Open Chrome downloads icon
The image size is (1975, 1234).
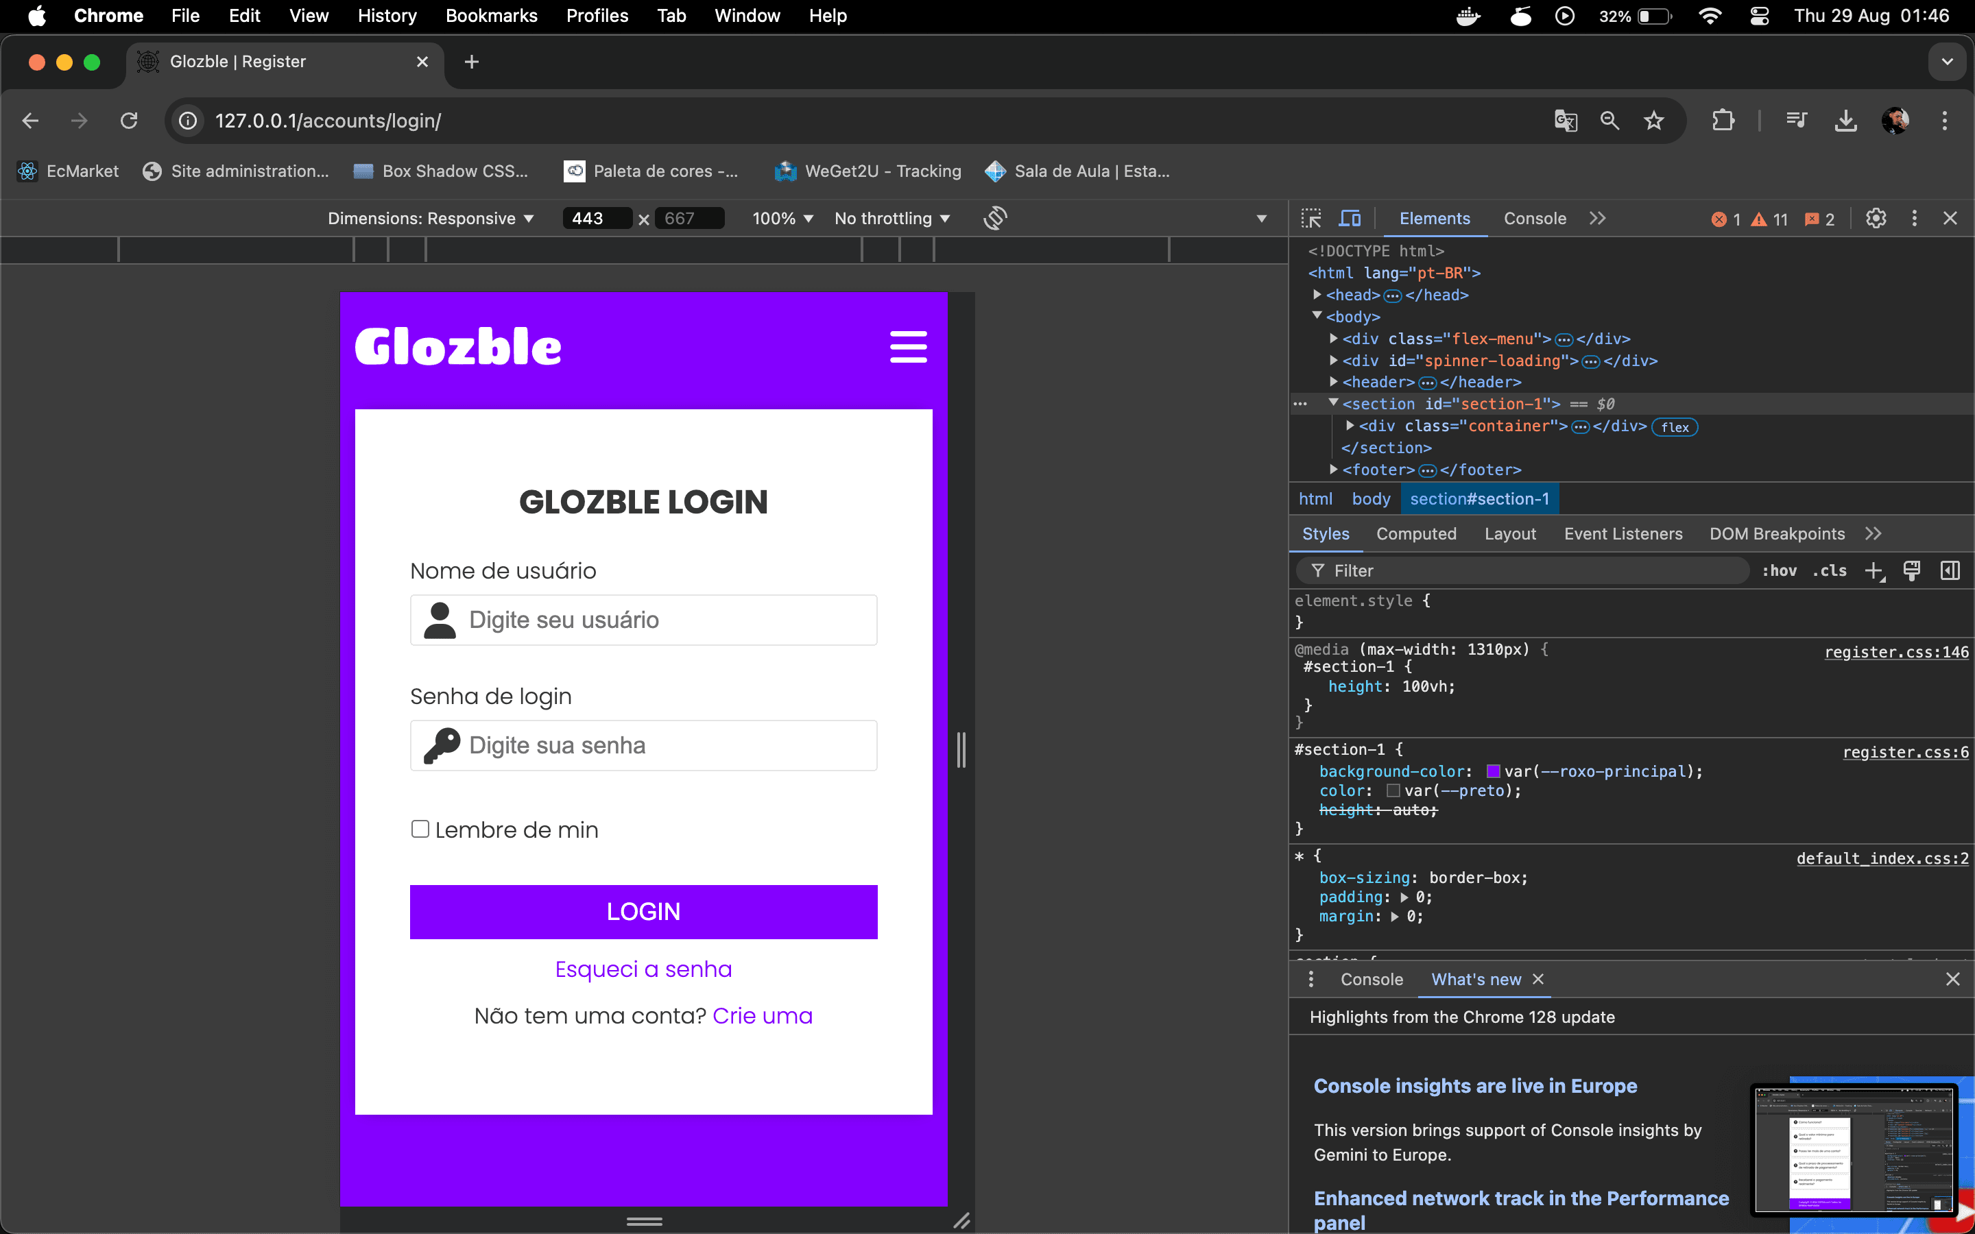tap(1845, 121)
